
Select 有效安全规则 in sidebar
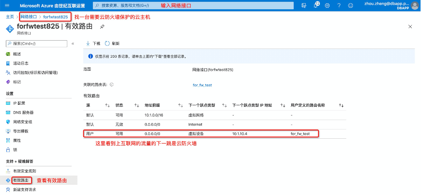pyautogui.click(x=24, y=171)
